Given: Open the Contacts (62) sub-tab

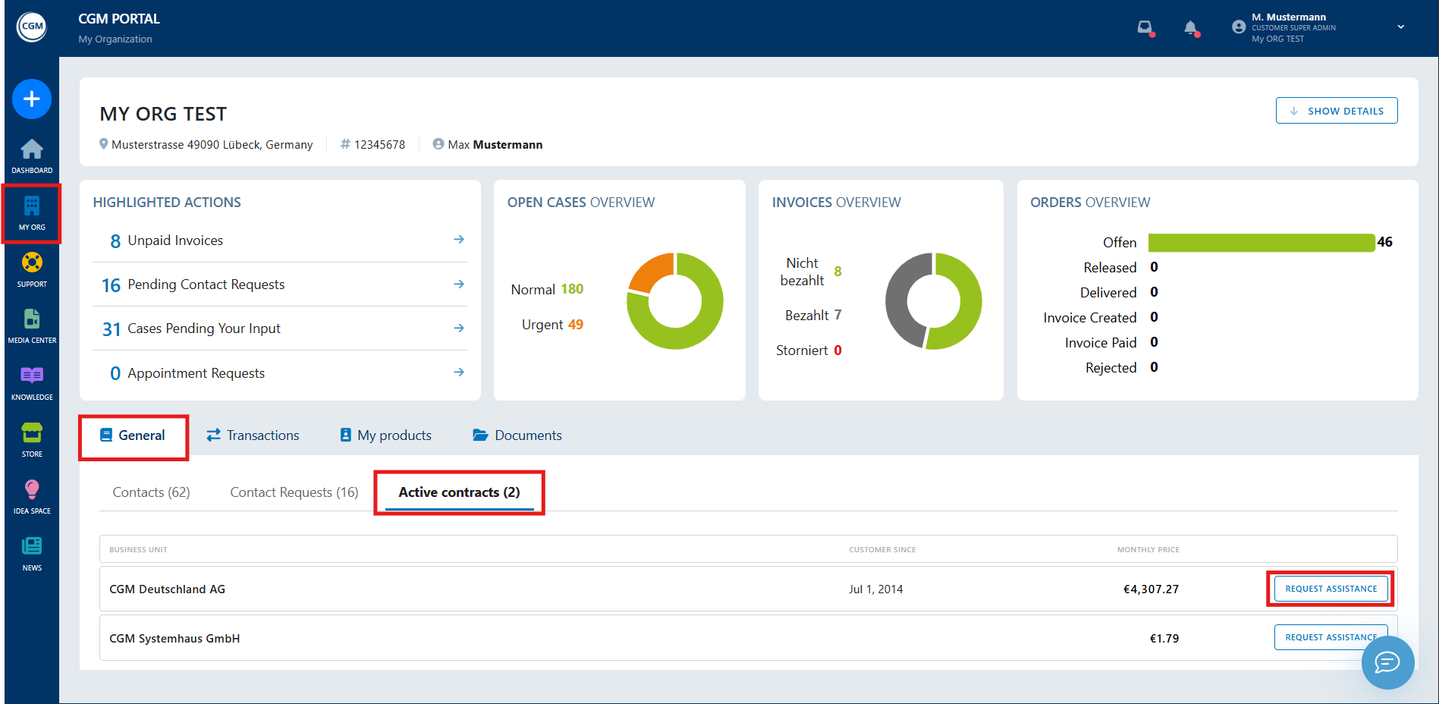Looking at the screenshot, I should click(x=151, y=492).
